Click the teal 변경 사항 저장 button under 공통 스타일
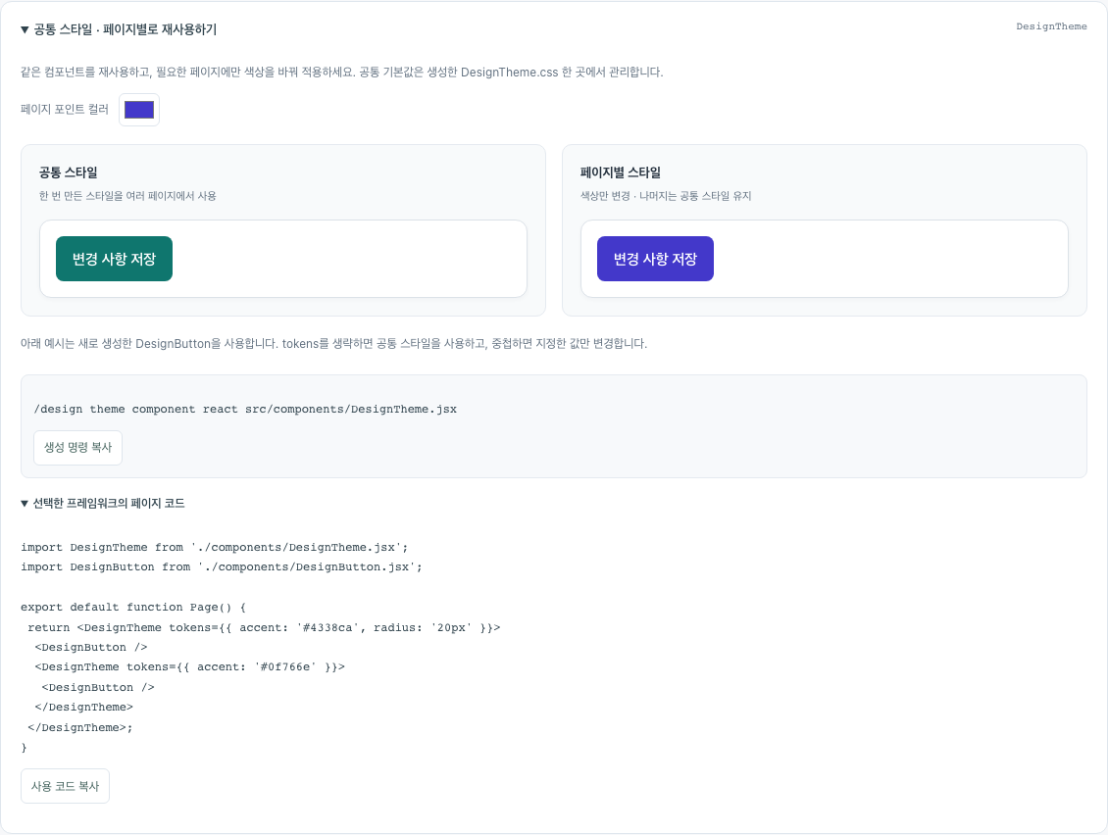1108x835 pixels. point(114,259)
